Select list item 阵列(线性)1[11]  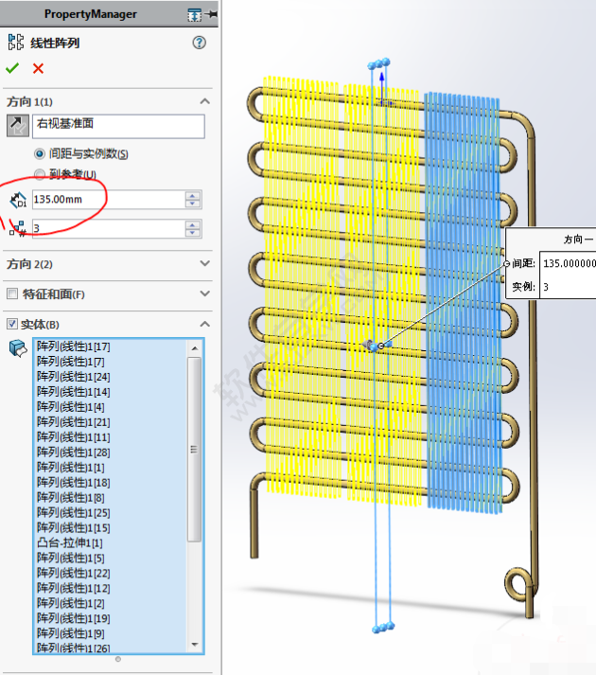73,437
